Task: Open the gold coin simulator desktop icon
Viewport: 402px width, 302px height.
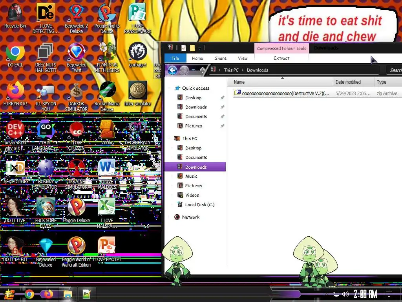Action: [x=138, y=94]
